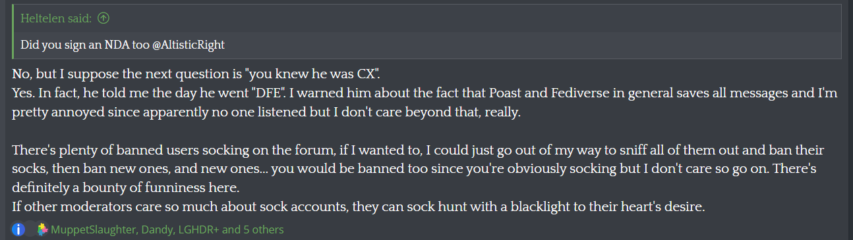Show the "and 5 others" reaction list
The image size is (853, 240).
coord(253,229)
